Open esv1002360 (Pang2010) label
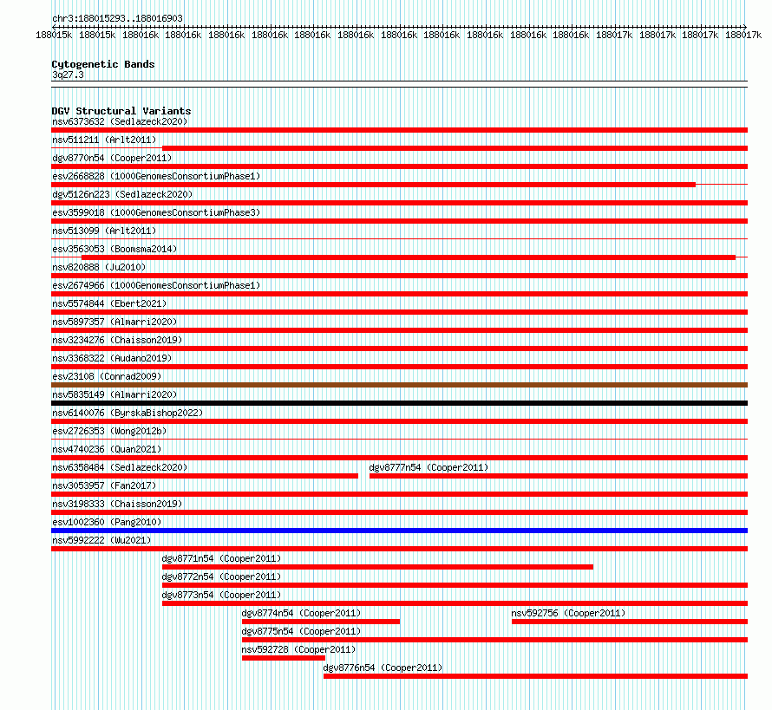This screenshot has width=772, height=710. tap(107, 522)
